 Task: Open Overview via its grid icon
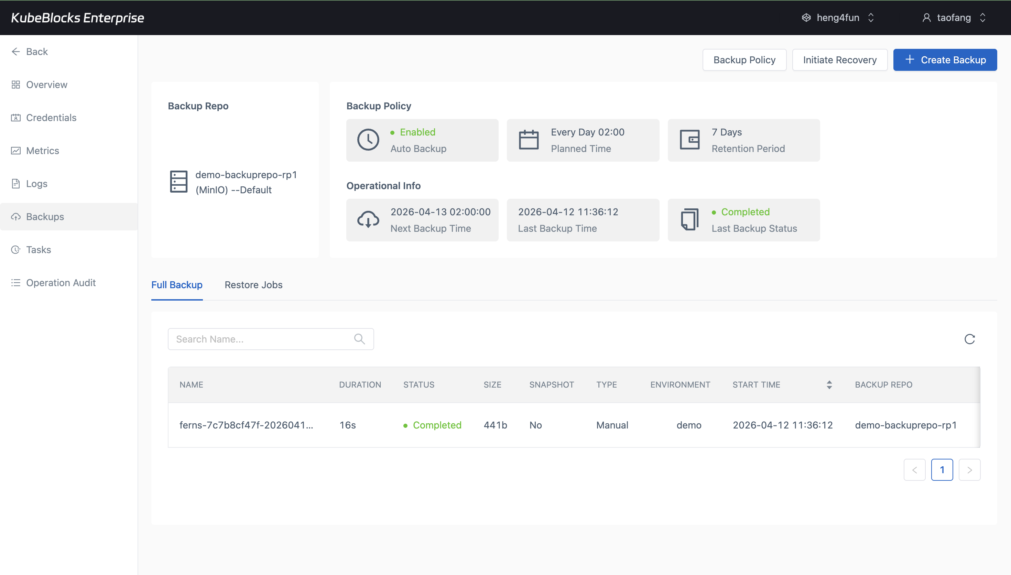tap(15, 85)
